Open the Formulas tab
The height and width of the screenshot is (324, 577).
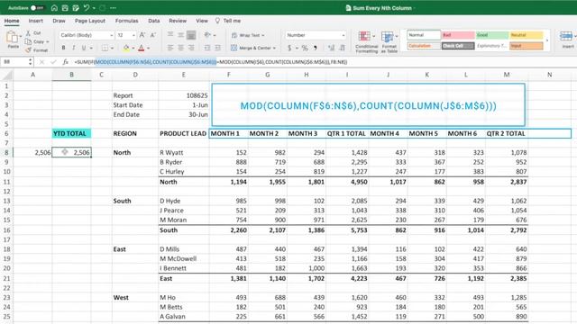click(x=126, y=21)
